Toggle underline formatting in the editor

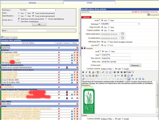click(90, 72)
